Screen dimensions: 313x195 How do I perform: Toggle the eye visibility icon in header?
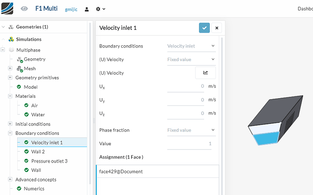[x=24, y=9]
